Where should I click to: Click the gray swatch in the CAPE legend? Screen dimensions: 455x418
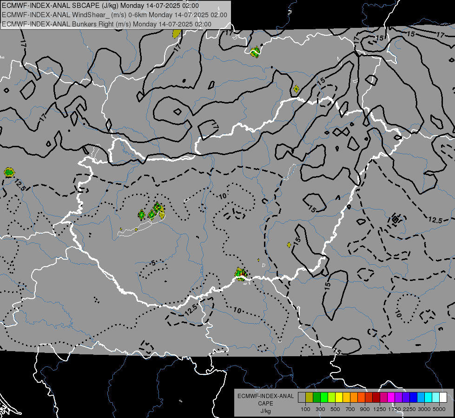(x=302, y=397)
